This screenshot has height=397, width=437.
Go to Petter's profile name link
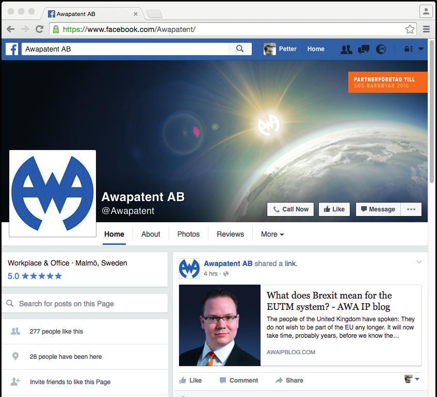click(287, 49)
